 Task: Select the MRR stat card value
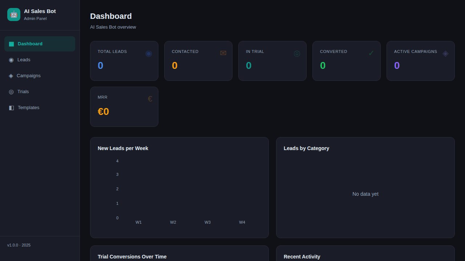(103, 112)
